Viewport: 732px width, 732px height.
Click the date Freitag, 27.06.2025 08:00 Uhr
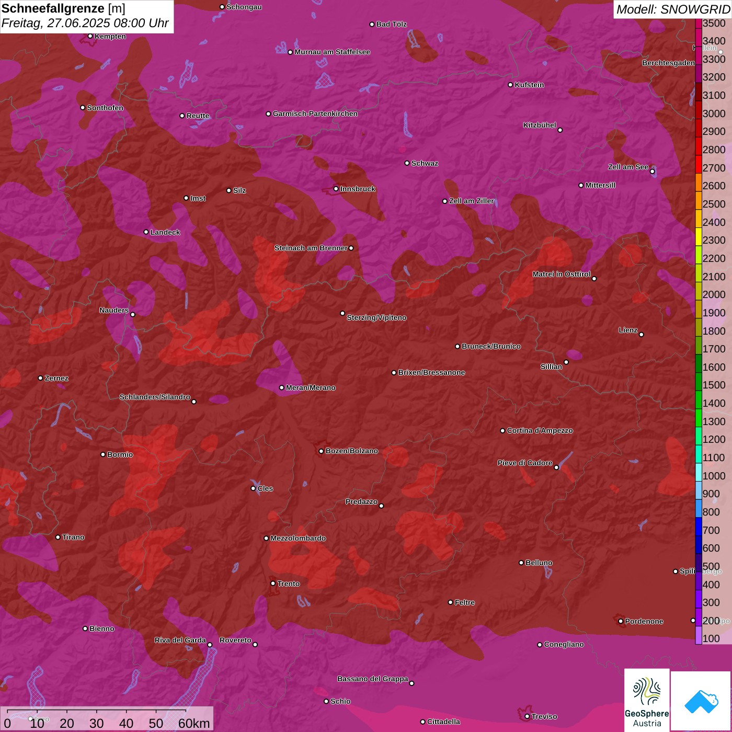[x=85, y=24]
